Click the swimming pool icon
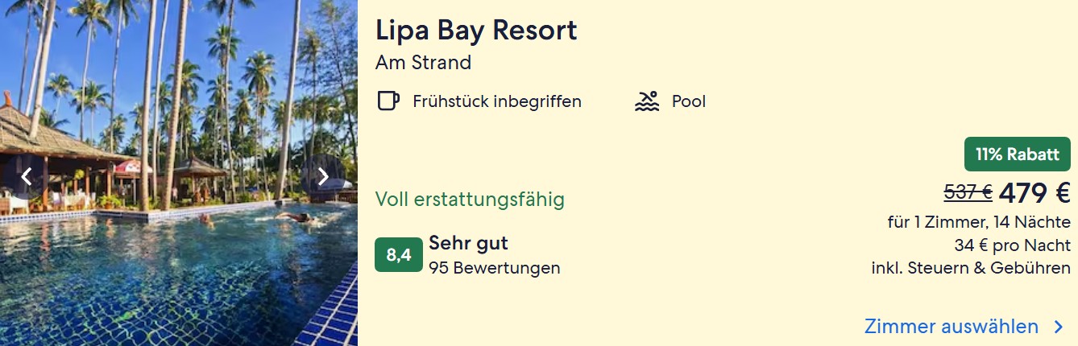Image resolution: width=1078 pixels, height=346 pixels. point(647,101)
